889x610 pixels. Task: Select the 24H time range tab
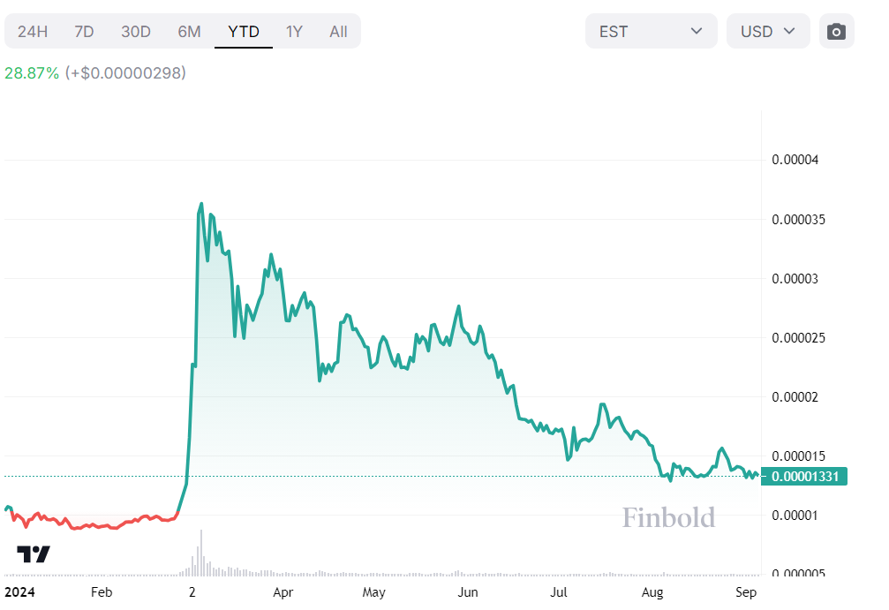click(33, 31)
